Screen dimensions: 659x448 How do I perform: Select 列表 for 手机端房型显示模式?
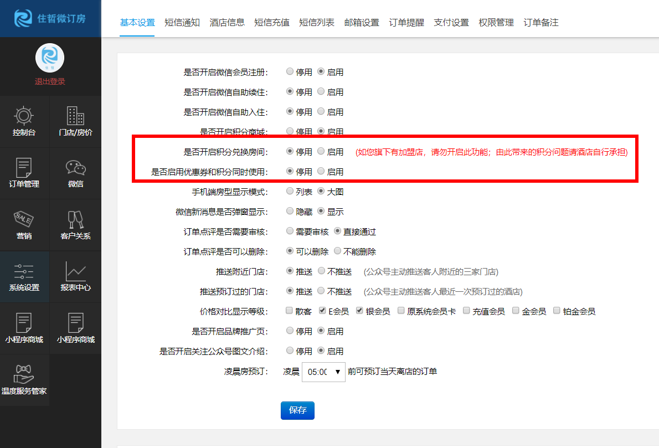point(290,191)
